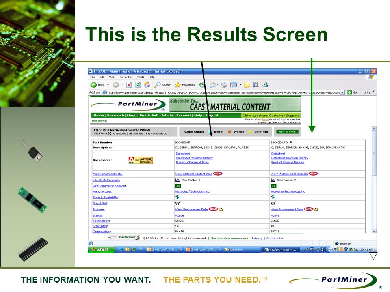Click first Buy & Sell shopping cart icon
The height and width of the screenshot is (292, 390).
coord(178,203)
